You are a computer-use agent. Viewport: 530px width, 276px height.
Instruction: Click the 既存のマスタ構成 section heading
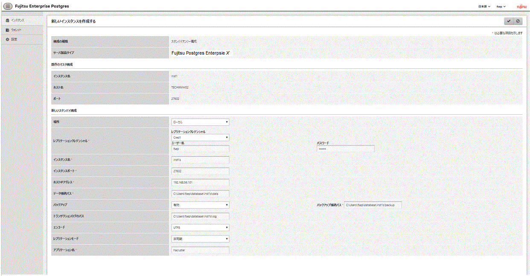coord(62,65)
